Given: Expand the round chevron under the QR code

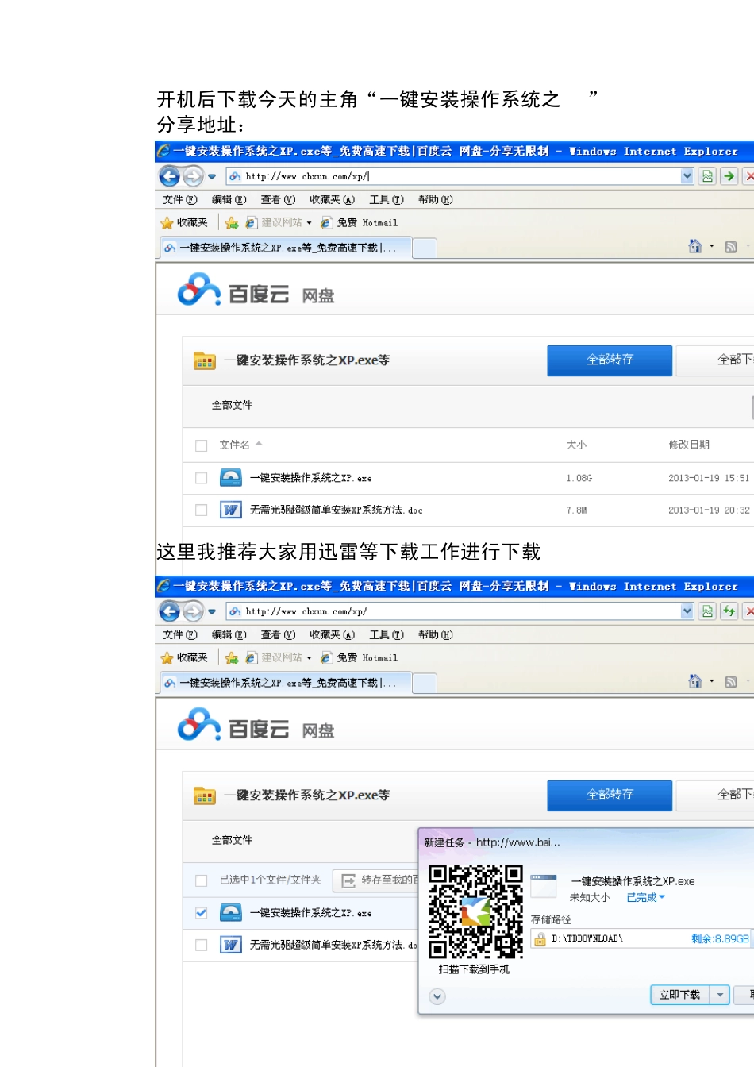Looking at the screenshot, I should 437,996.
